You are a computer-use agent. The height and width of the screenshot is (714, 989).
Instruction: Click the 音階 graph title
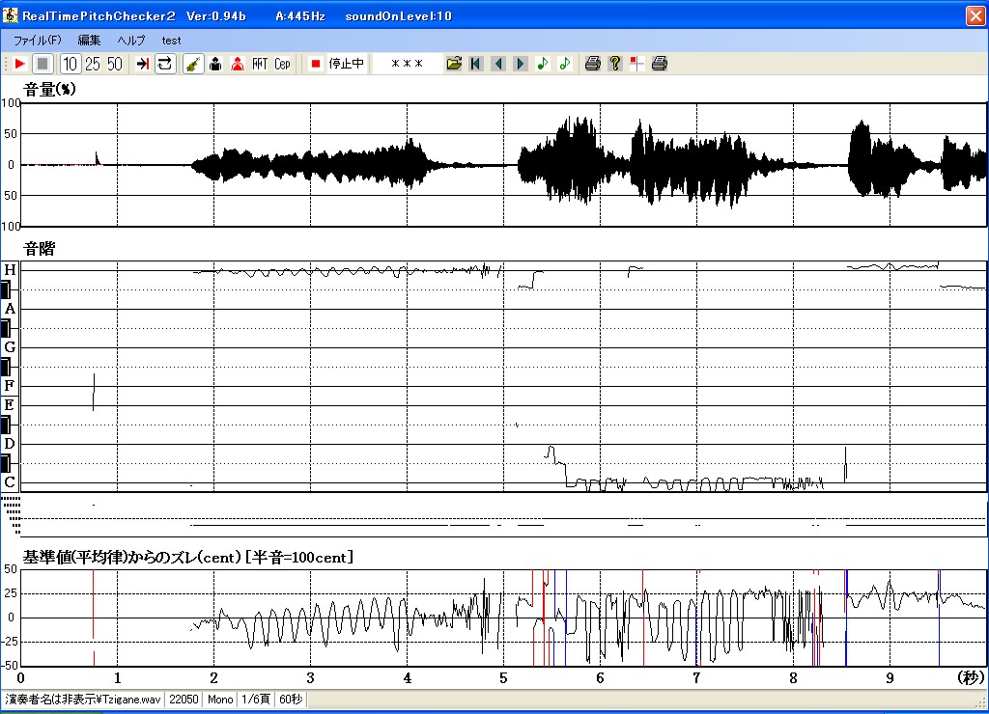coord(39,249)
